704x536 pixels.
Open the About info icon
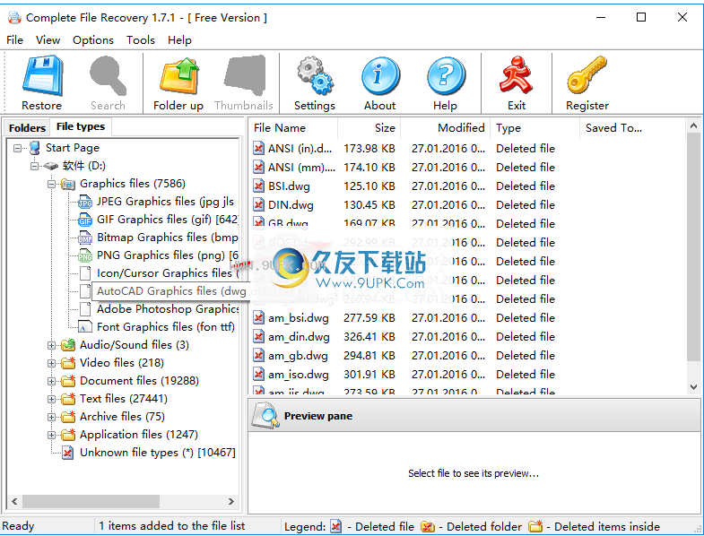(x=380, y=75)
